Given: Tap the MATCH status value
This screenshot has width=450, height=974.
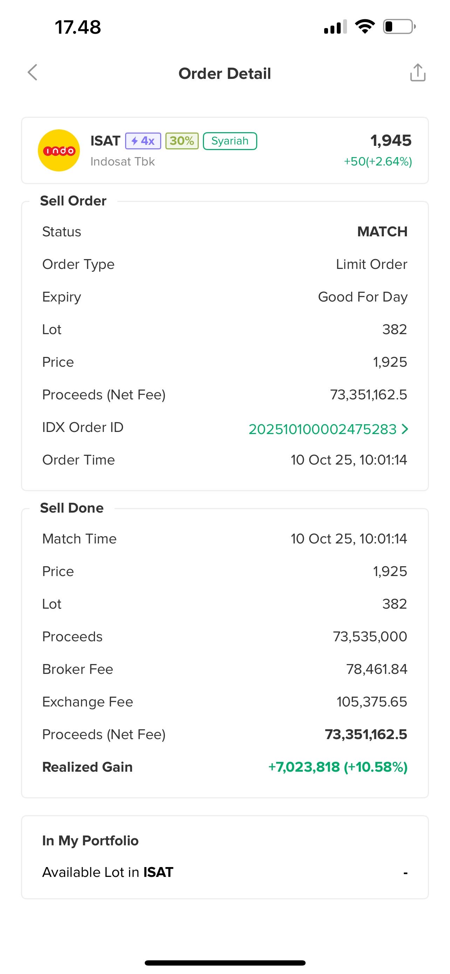Looking at the screenshot, I should (382, 231).
